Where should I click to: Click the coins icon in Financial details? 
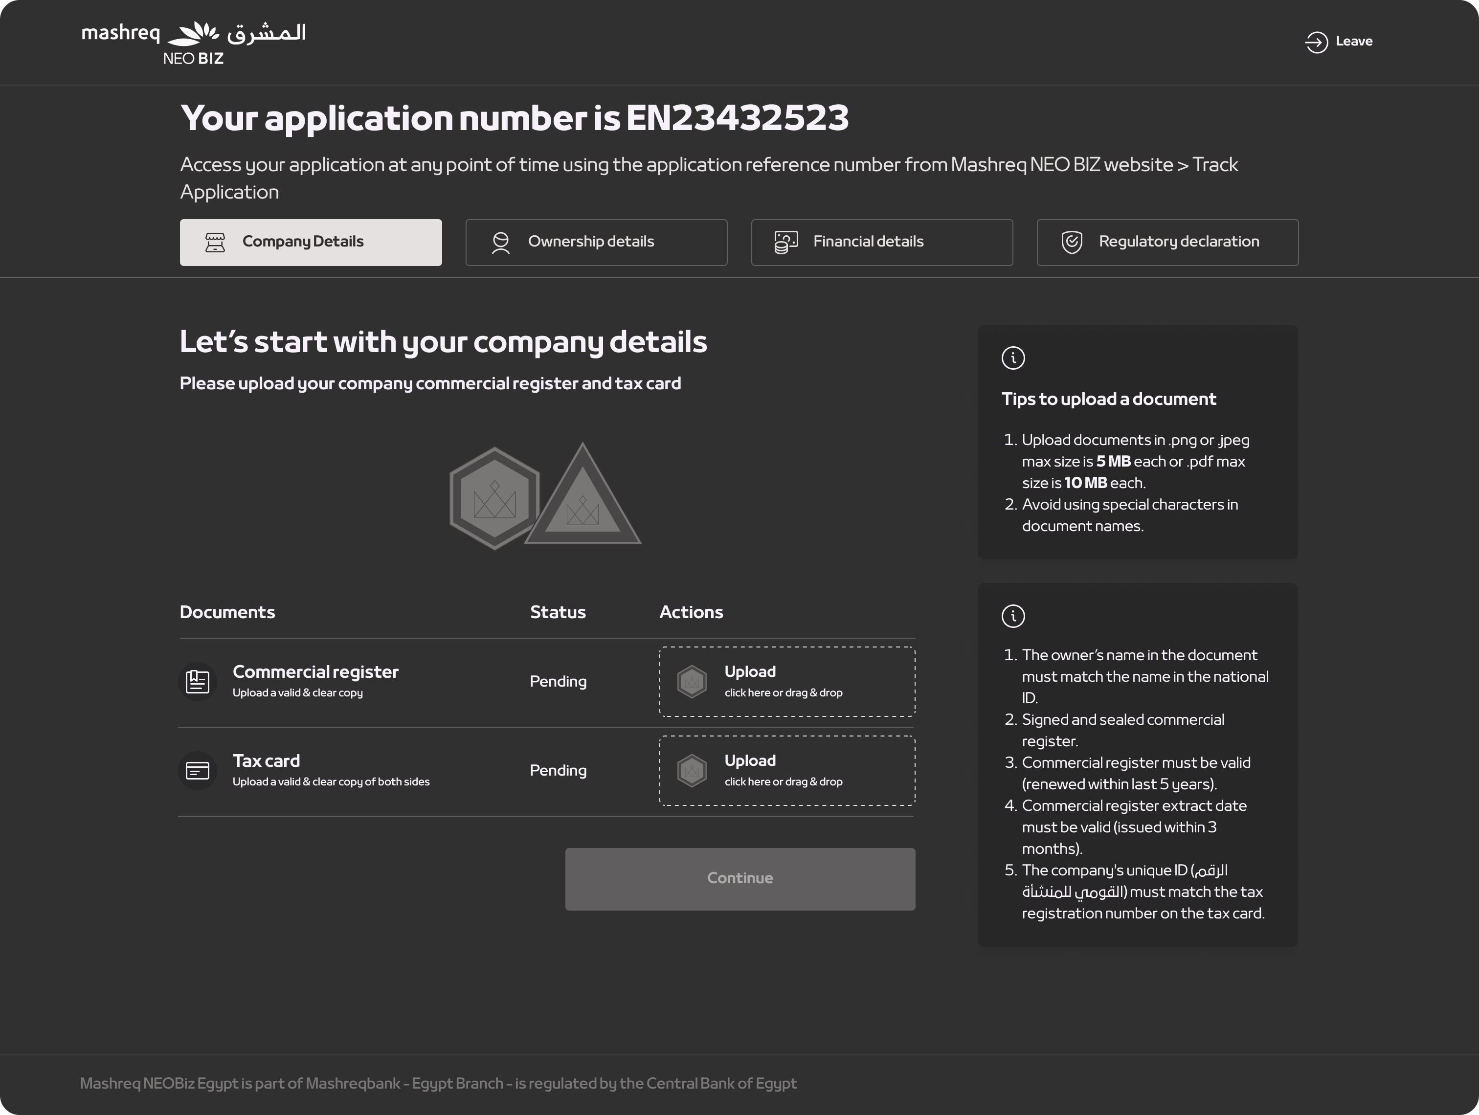pyautogui.click(x=785, y=242)
